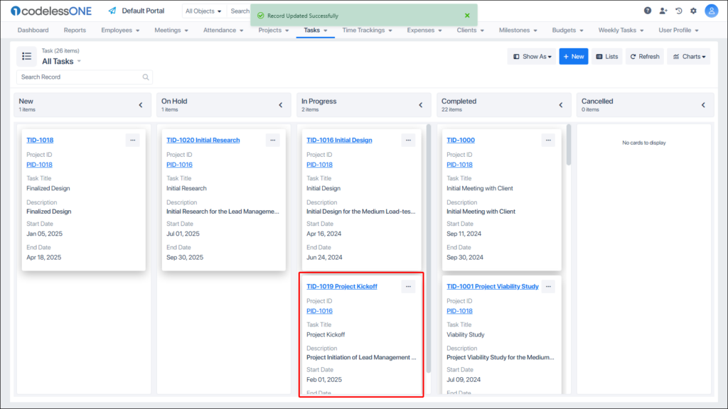Click the New button

[573, 57]
